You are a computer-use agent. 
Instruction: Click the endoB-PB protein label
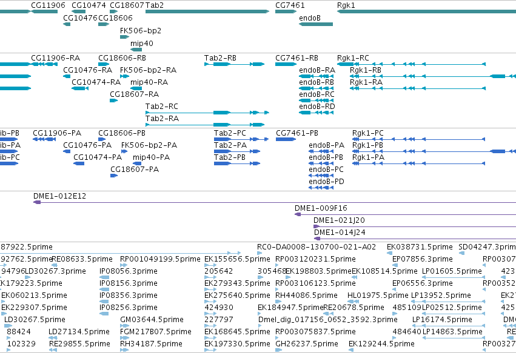[326, 157]
